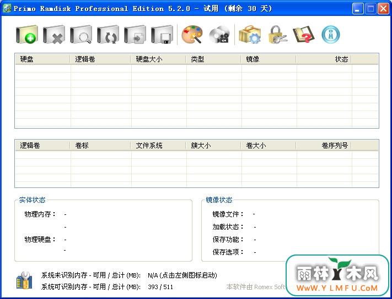Click the 本软件由 Romex Soft credit text

[x=256, y=287]
